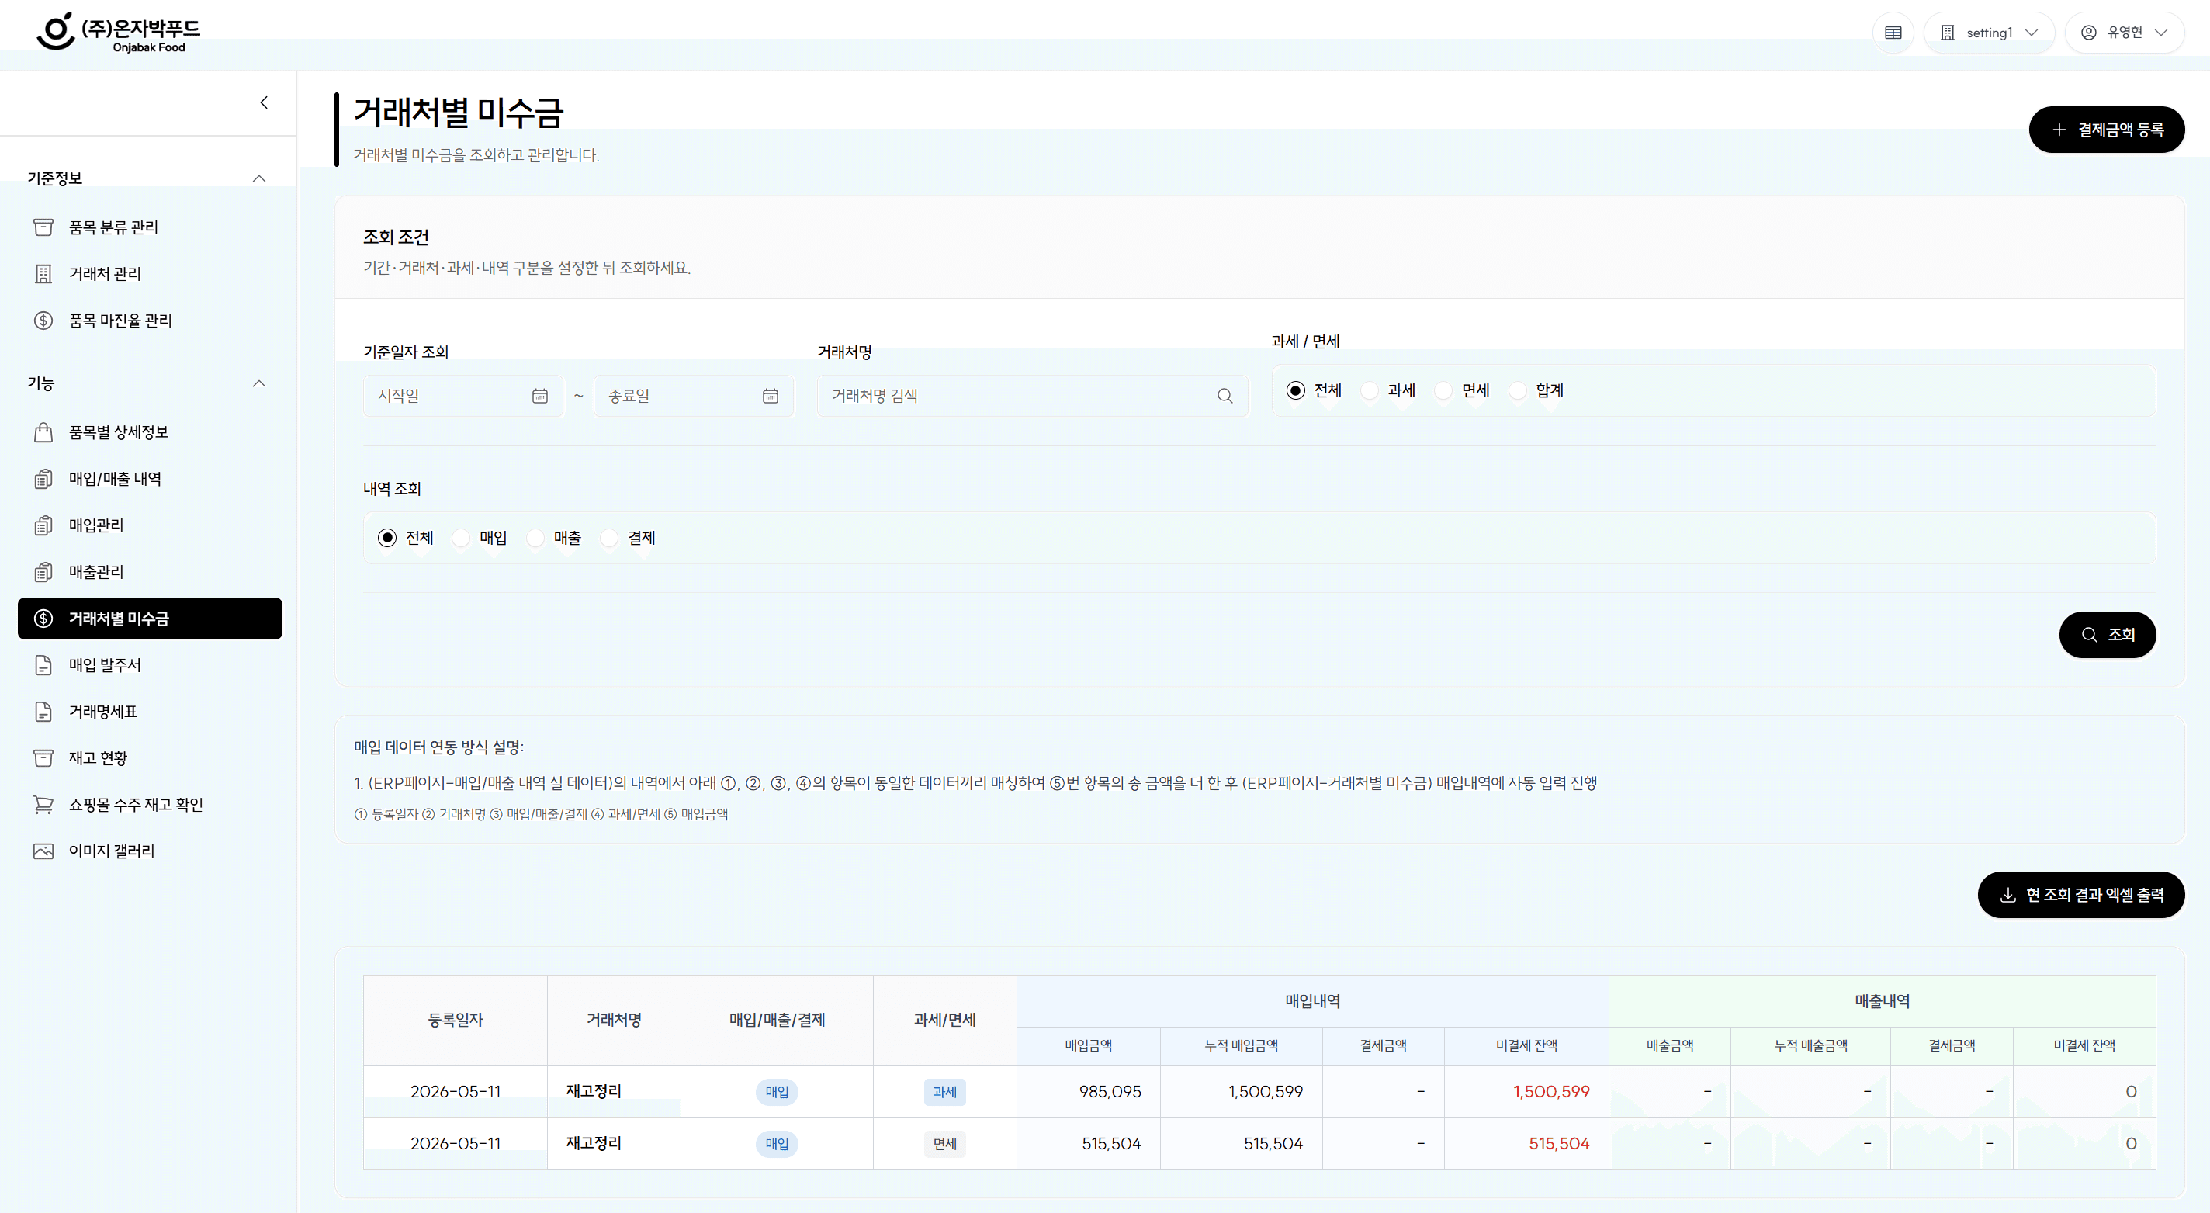The image size is (2210, 1213).
Task: Click the 면세 badge in second row
Action: (944, 1145)
